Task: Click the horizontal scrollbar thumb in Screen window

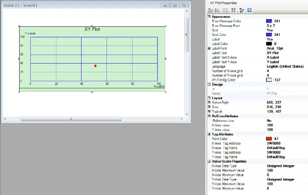Action: coord(71,119)
